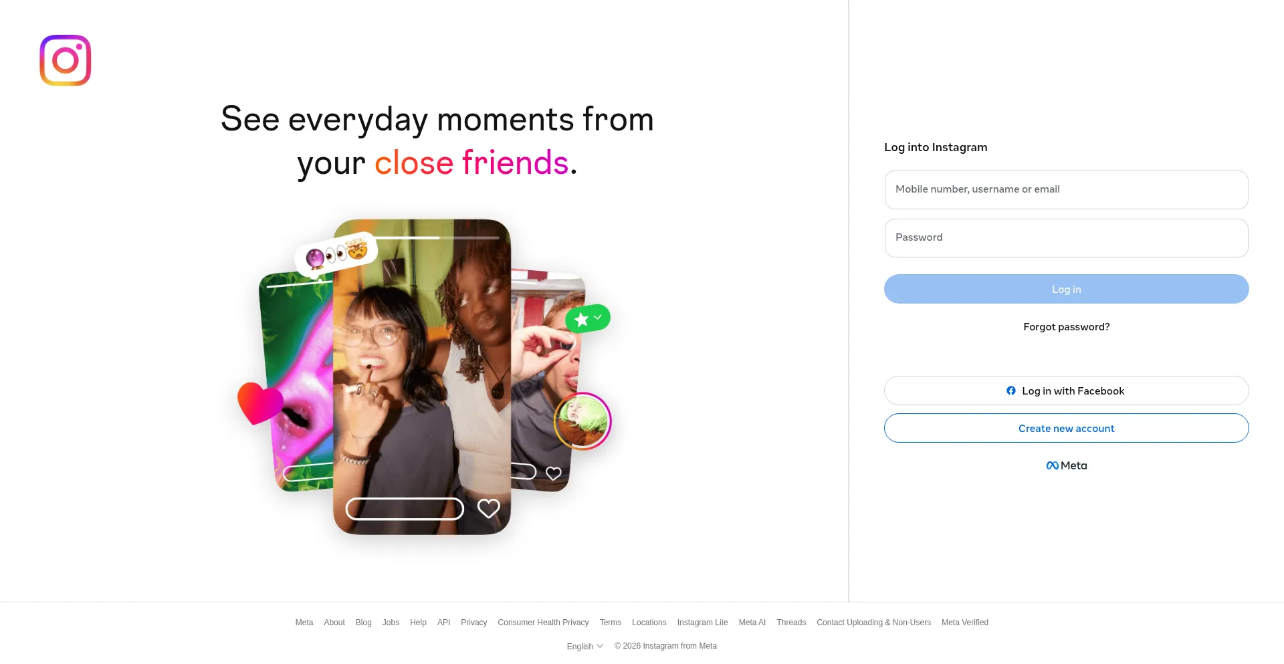Click the heart outline on center photo
The width and height of the screenshot is (1284, 664).
click(x=489, y=509)
